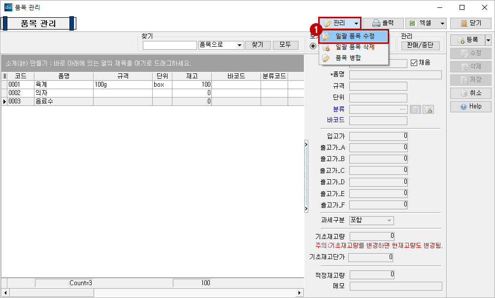495x298 pixels.
Task: Click the 메모 input field
Action: point(396,286)
